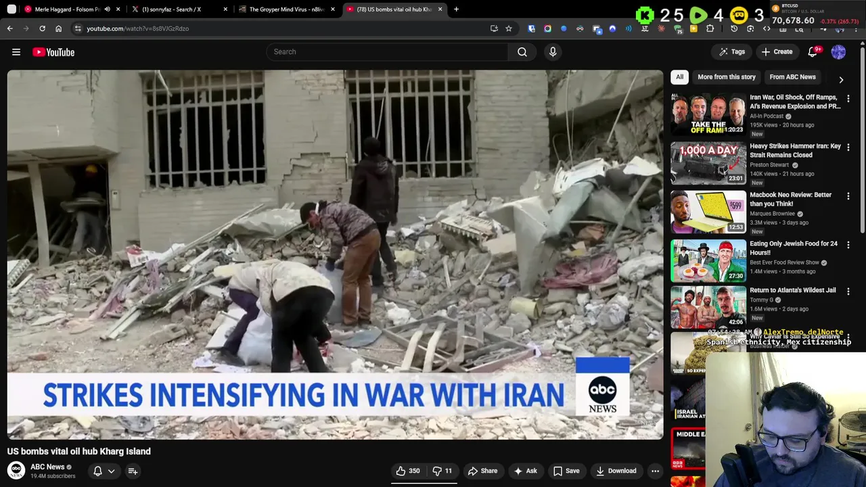Open browser home page button
This screenshot has width=866, height=487.
(58, 28)
